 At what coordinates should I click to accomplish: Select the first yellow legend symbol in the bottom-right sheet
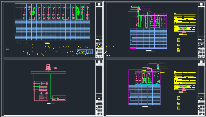pyautogui.click(x=178, y=98)
